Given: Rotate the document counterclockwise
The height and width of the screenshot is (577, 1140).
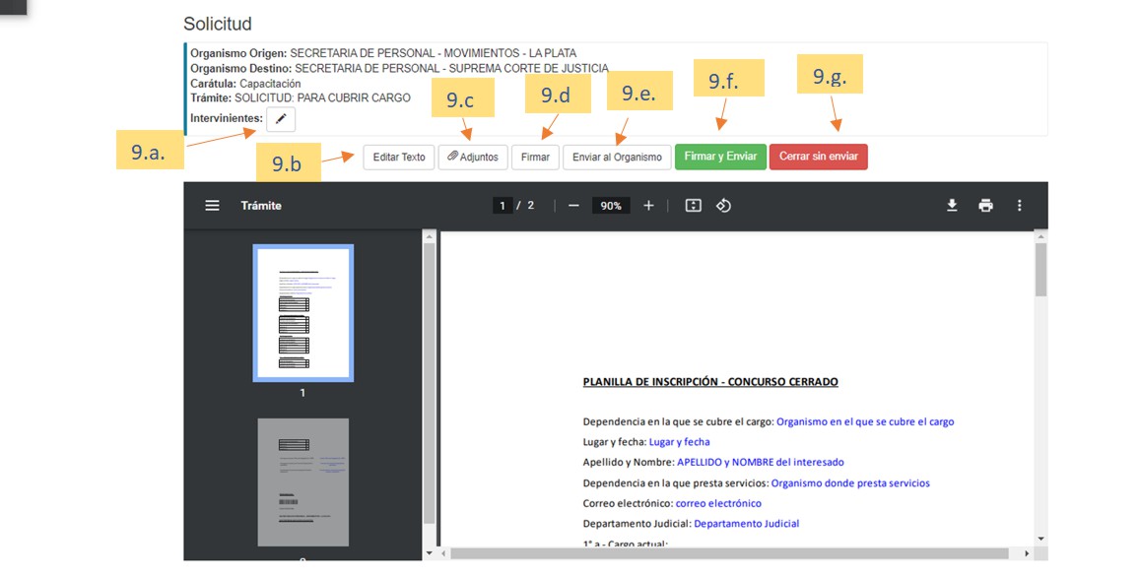Looking at the screenshot, I should tap(723, 206).
